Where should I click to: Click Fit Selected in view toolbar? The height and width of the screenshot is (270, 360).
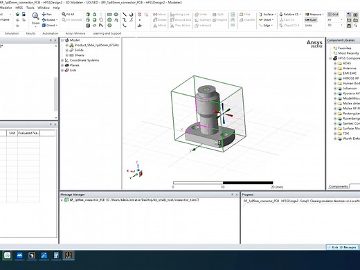pyautogui.click(x=71, y=20)
